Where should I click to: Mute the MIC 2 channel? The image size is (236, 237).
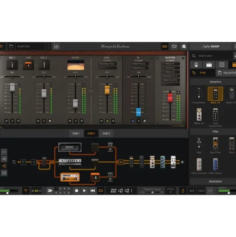(38, 121)
